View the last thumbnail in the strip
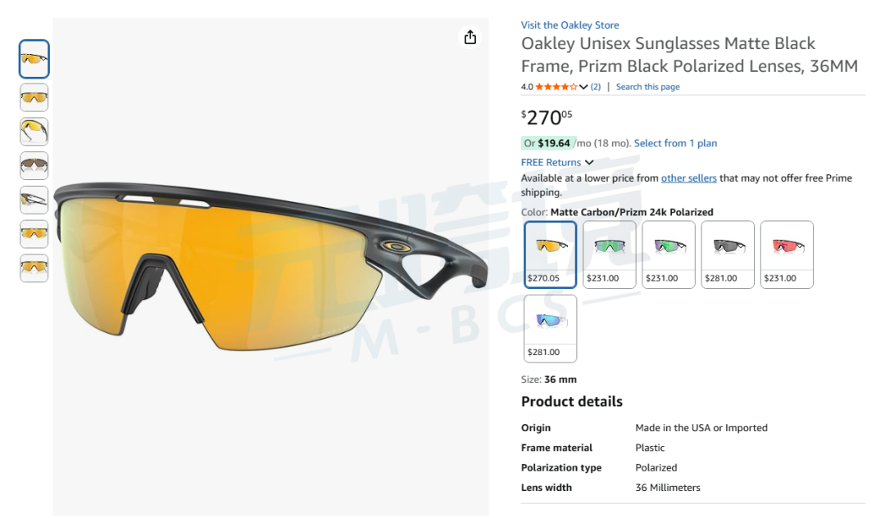 click(34, 268)
